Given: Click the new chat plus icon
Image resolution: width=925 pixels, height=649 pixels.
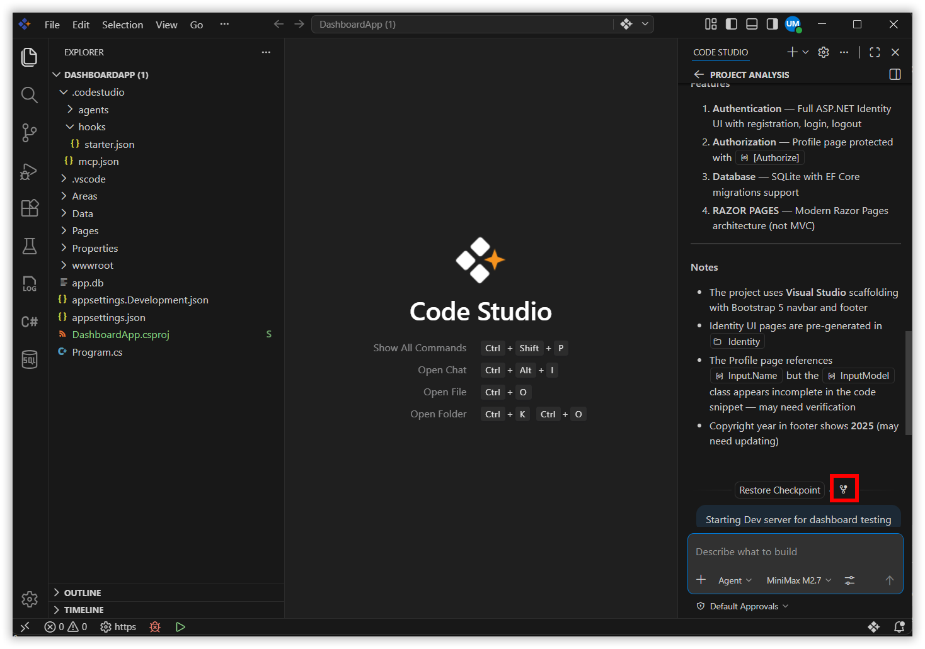Looking at the screenshot, I should coord(793,52).
